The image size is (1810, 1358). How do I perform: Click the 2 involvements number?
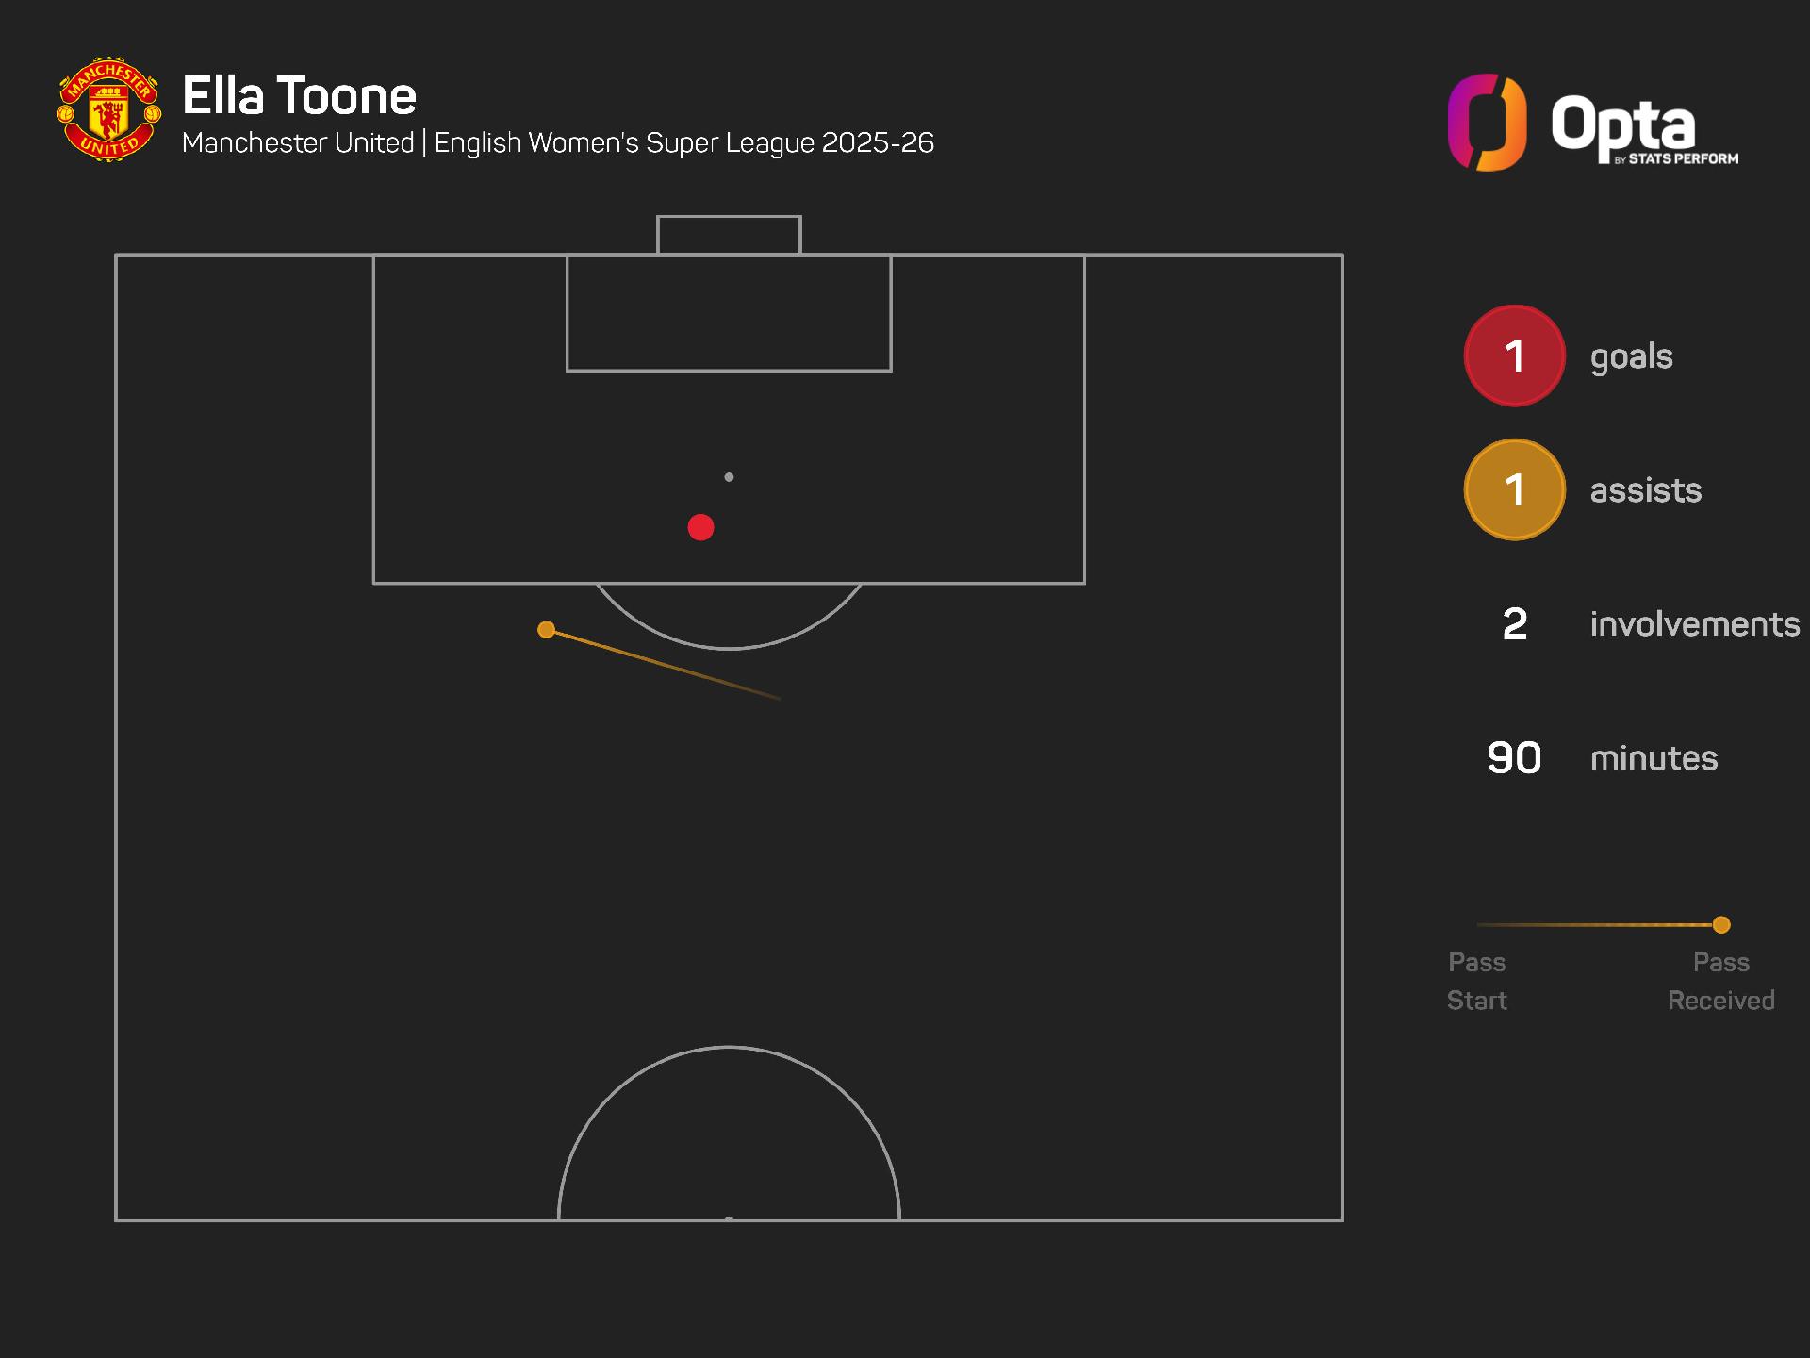(x=1514, y=624)
